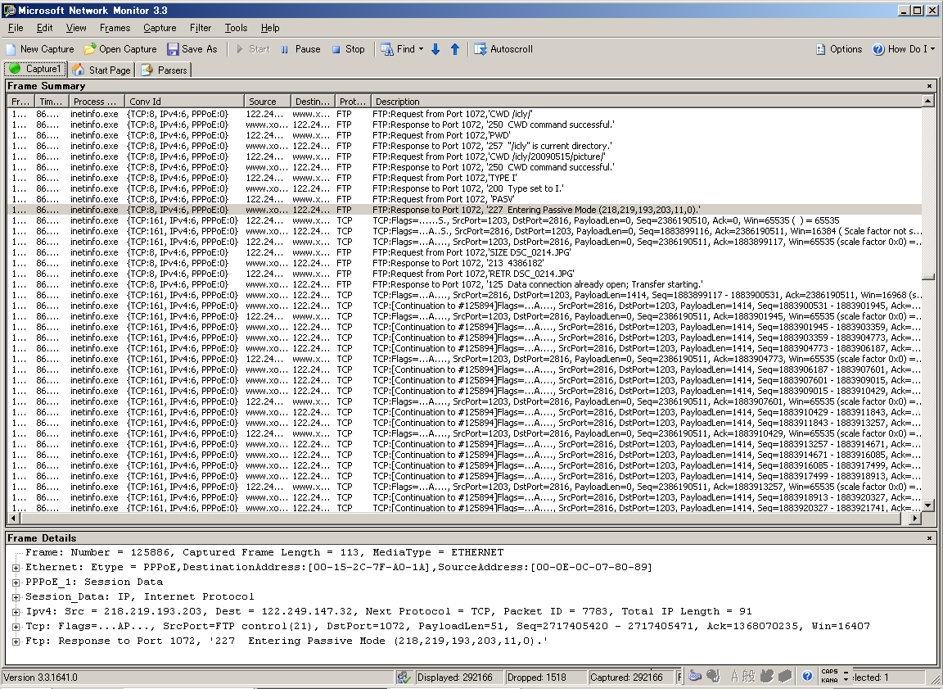The height and width of the screenshot is (689, 943).
Task: Close the Frame Details pane
Action: click(x=929, y=538)
